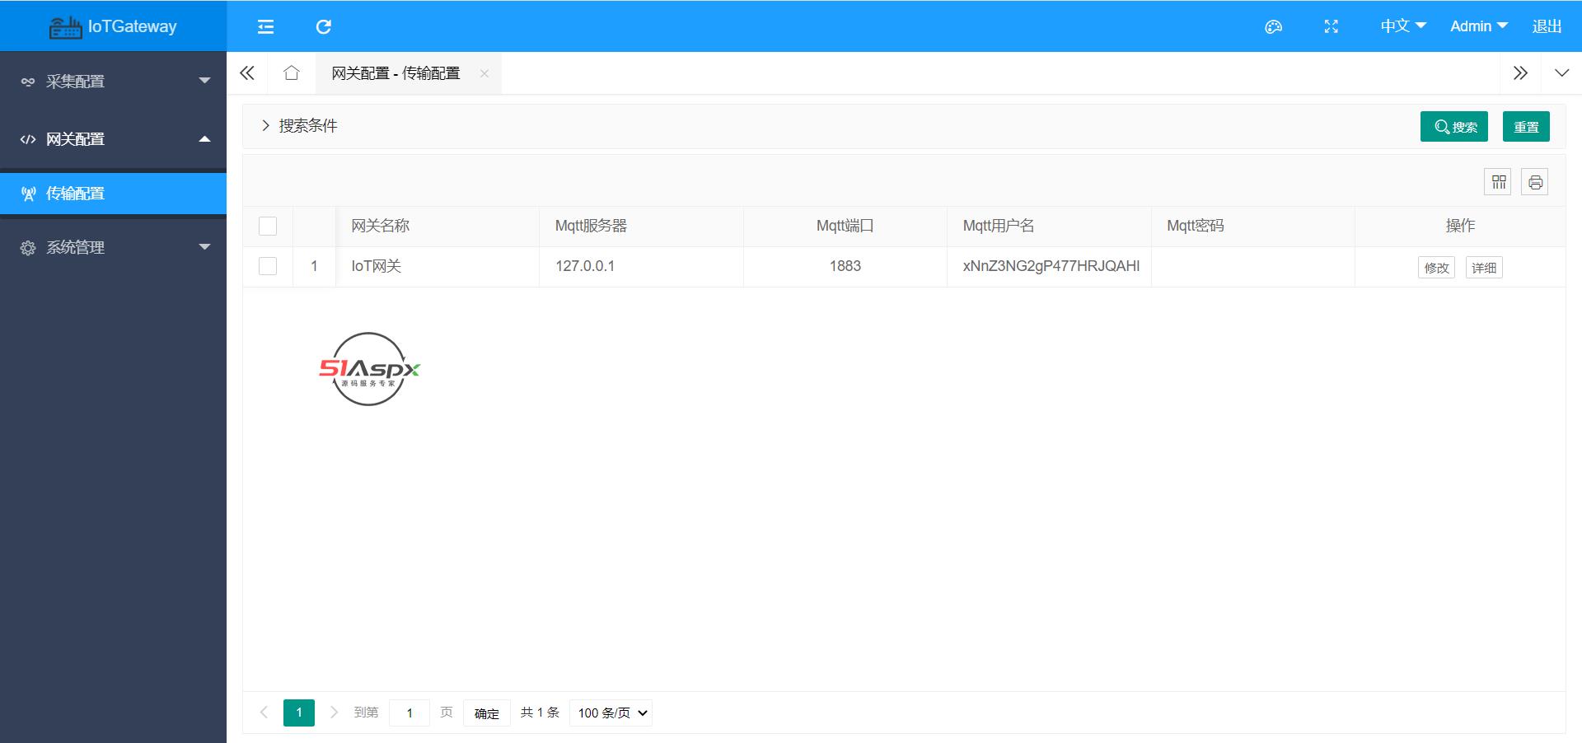Select 传输配置 in the sidebar

[x=113, y=194]
